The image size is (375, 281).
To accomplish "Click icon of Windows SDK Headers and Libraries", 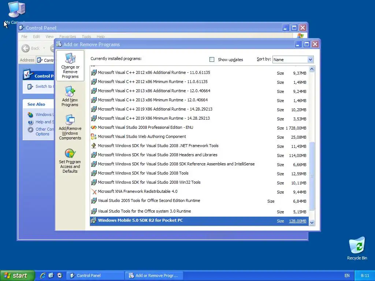I will (x=94, y=155).
